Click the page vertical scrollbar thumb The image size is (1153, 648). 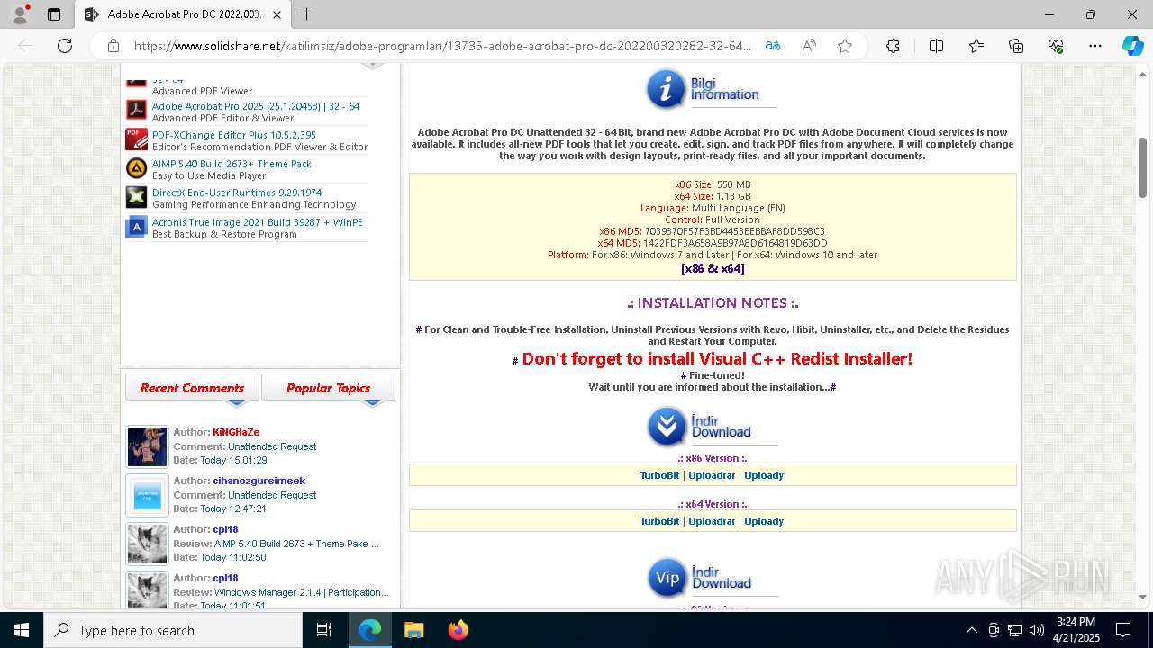coord(1143,166)
